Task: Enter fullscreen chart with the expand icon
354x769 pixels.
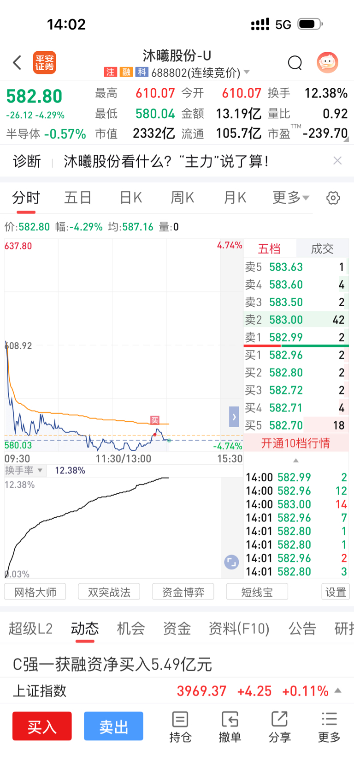Action: [231, 562]
